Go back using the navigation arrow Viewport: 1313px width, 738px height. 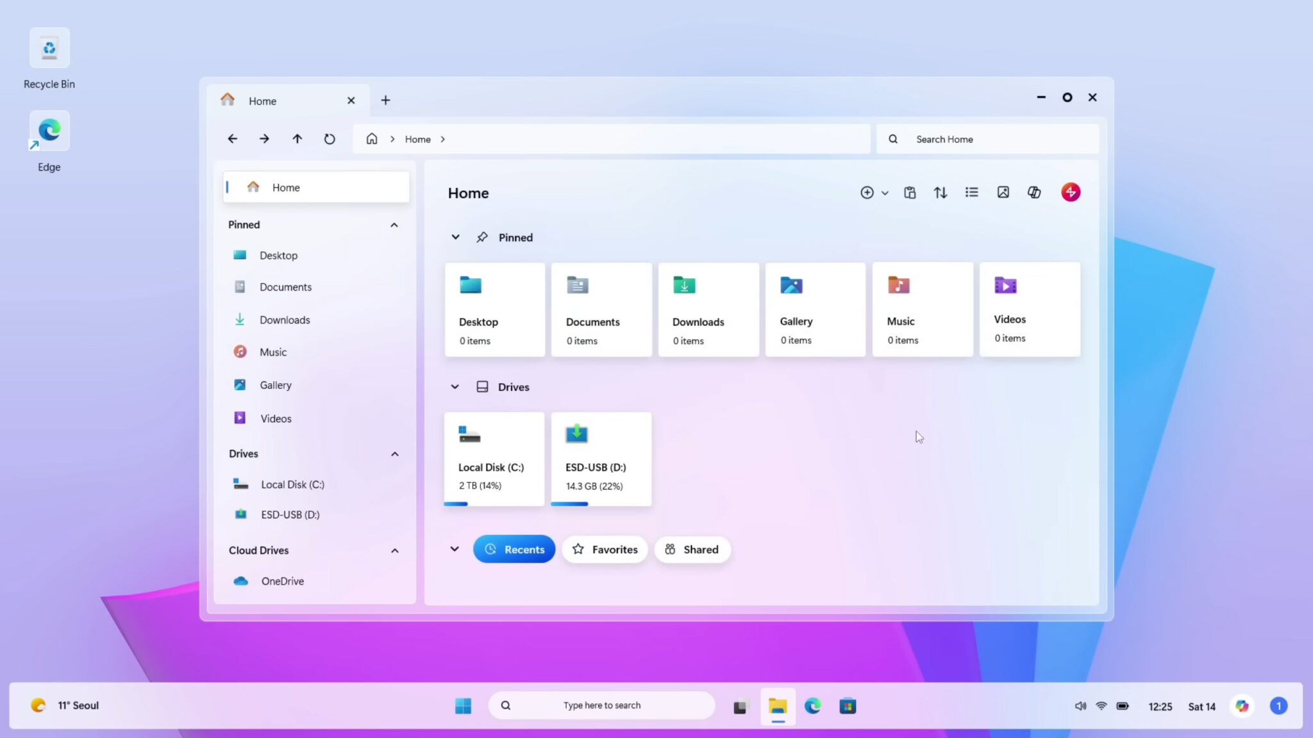point(232,138)
